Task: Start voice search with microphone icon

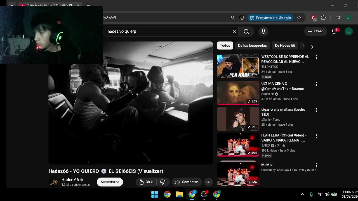Action: point(263,32)
